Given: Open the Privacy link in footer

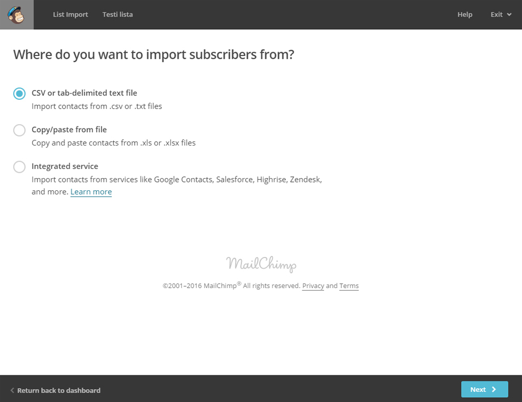Looking at the screenshot, I should (313, 286).
